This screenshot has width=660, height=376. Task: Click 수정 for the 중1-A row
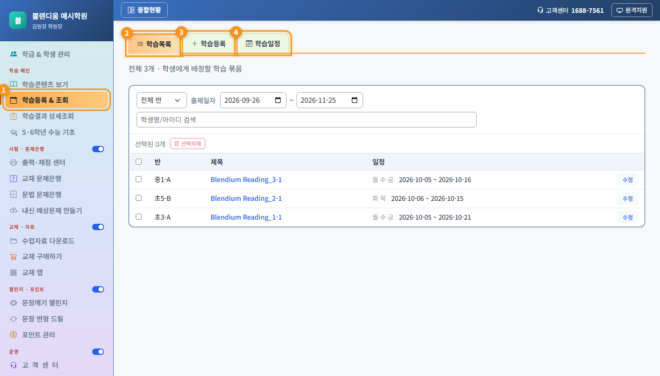(627, 180)
